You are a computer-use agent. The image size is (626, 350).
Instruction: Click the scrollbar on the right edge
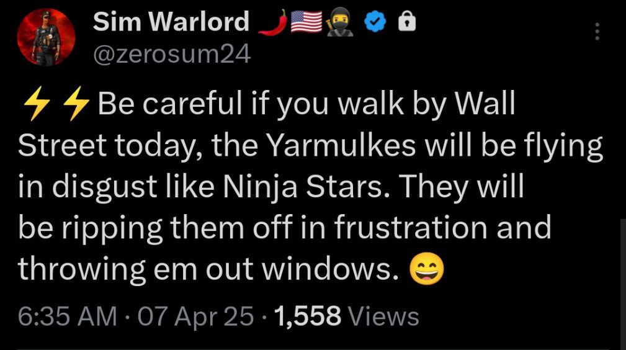(x=623, y=284)
